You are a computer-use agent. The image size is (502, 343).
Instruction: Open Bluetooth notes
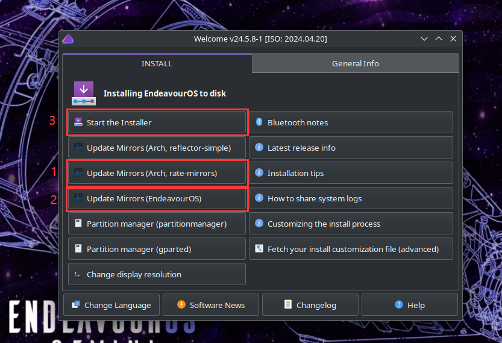pyautogui.click(x=351, y=122)
